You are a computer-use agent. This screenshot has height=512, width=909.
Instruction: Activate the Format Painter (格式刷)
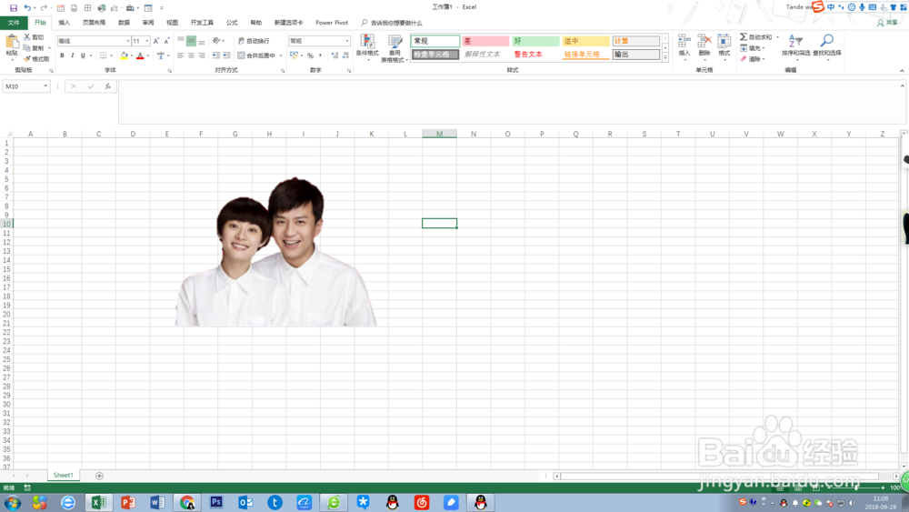36,59
